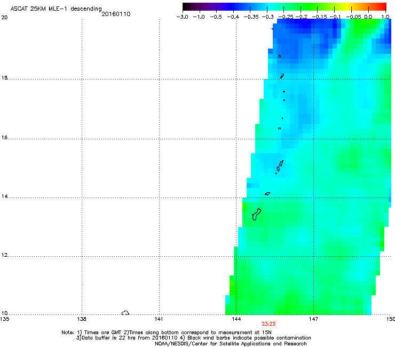Click the 1.0 color bar label

tap(385, 17)
